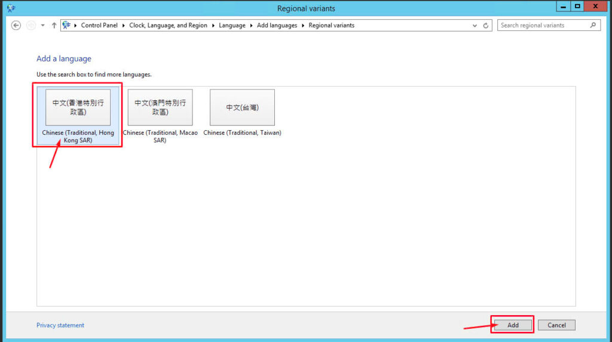Viewport: 612px width, 342px height.
Task: Go to the Add languages breadcrumb
Action: [277, 25]
